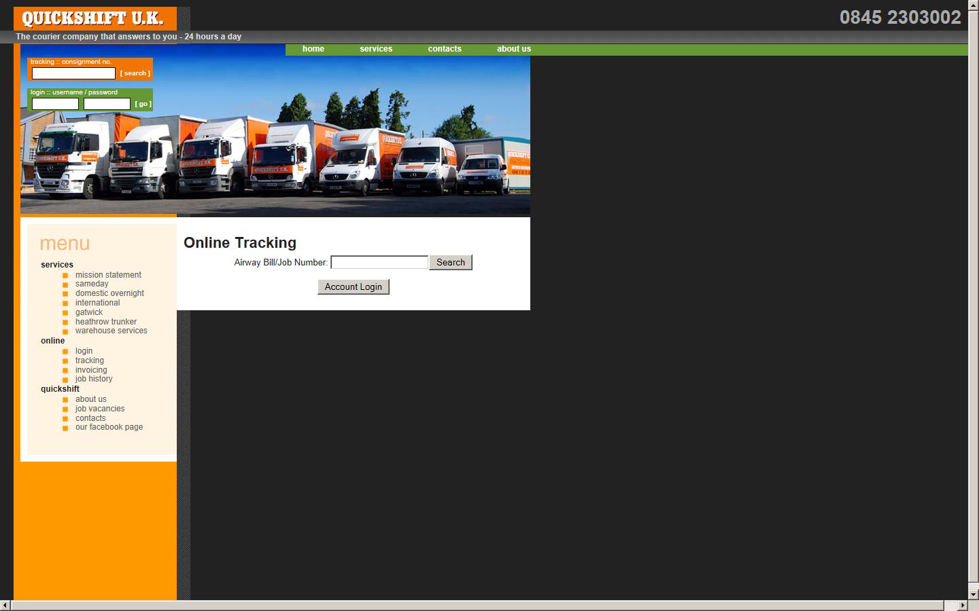Screen dimensions: 979x611
Task: Open sameday service link
Action: click(92, 284)
